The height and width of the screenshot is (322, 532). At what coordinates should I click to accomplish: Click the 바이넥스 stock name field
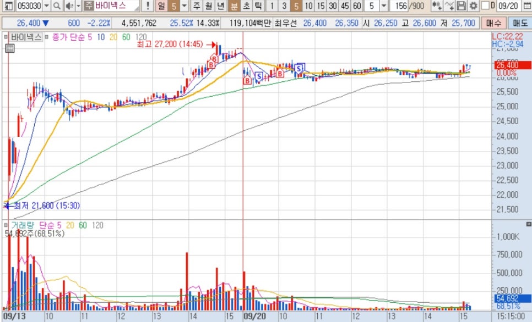tap(117, 5)
